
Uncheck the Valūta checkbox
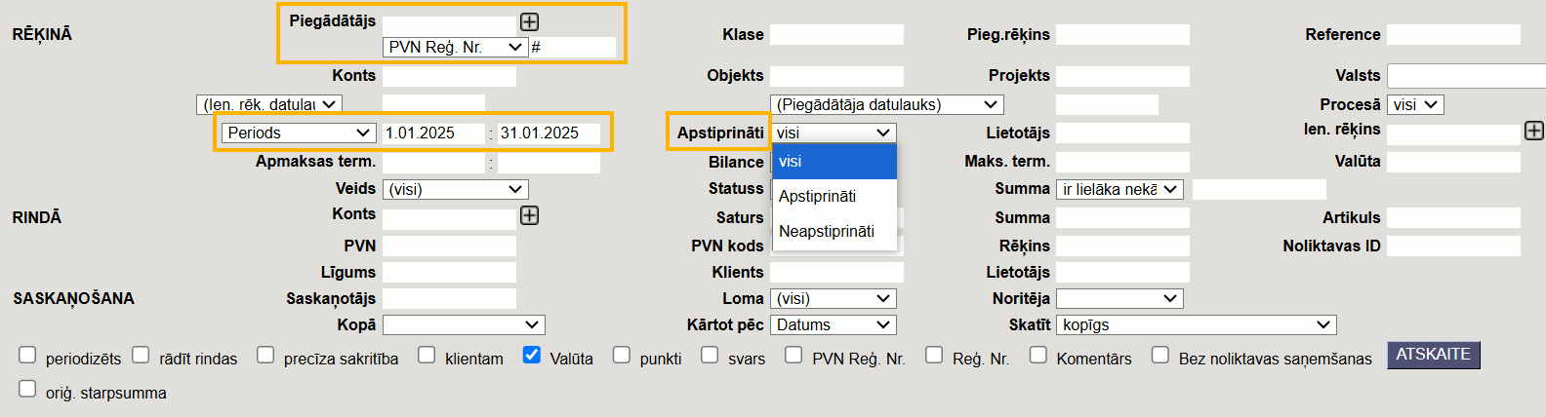click(532, 356)
